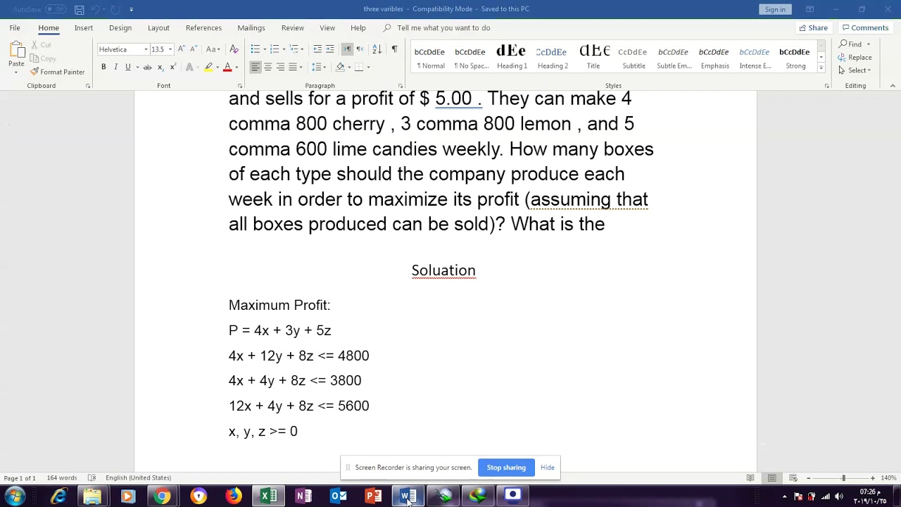The image size is (901, 507).
Task: Apply the Heading 1 style
Action: tap(512, 56)
